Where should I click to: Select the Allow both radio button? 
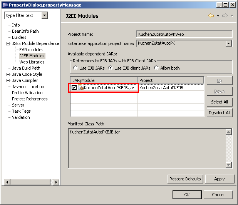pyautogui.click(x=156, y=68)
